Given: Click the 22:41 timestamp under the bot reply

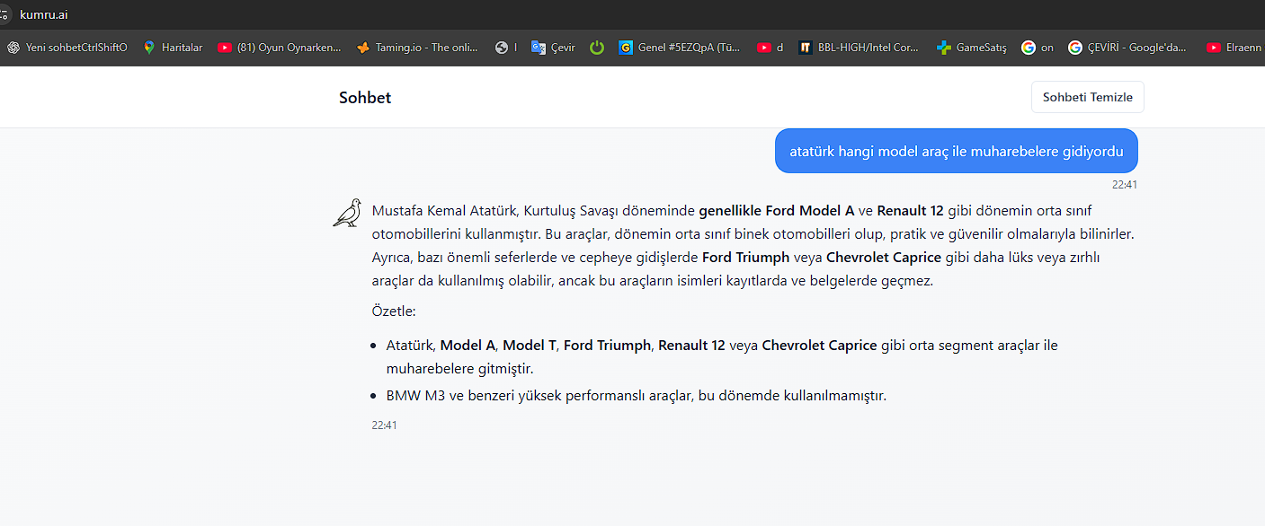Looking at the screenshot, I should click(x=384, y=425).
